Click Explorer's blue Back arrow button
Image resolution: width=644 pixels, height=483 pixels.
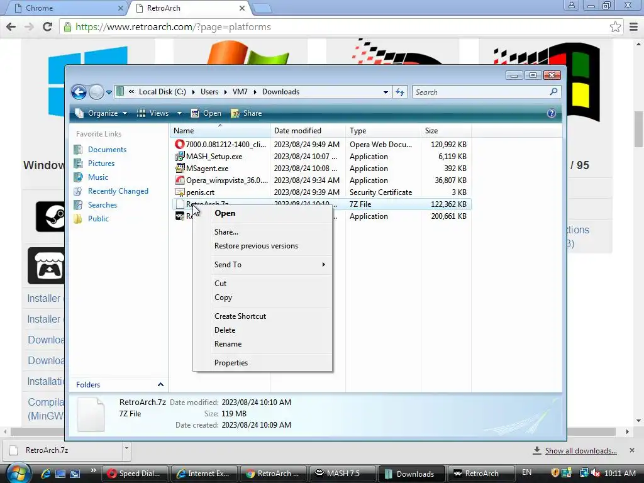[79, 92]
